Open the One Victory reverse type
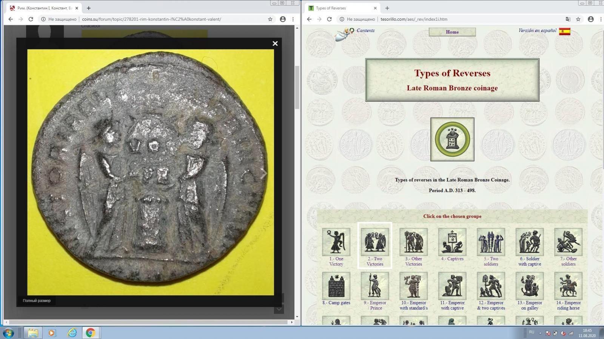This screenshot has width=604, height=339. coord(336,242)
